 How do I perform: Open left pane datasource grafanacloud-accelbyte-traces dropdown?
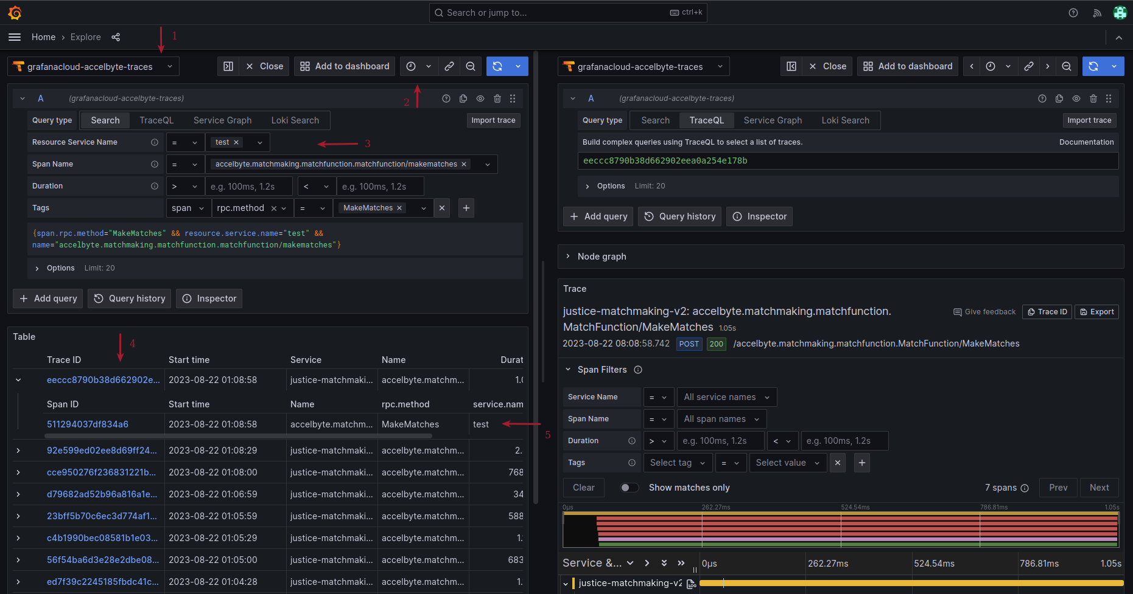point(94,66)
